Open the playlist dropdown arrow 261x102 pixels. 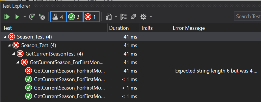[x=116, y=17]
